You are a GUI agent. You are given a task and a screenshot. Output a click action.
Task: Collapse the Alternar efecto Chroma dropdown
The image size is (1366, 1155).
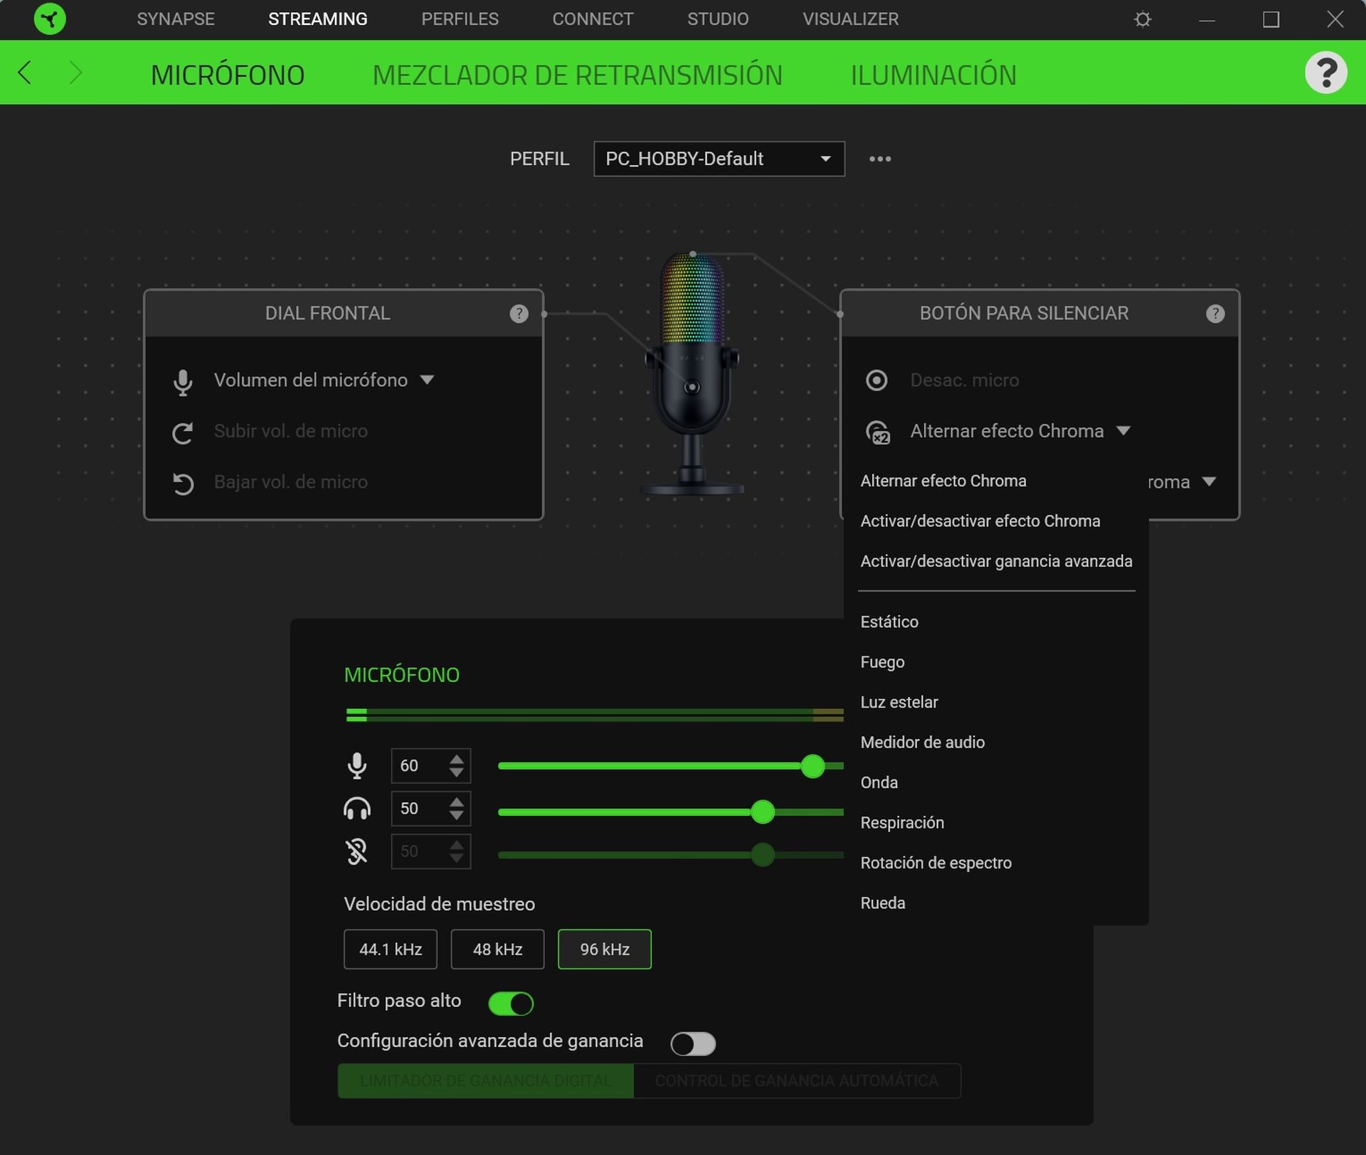[x=1125, y=431]
